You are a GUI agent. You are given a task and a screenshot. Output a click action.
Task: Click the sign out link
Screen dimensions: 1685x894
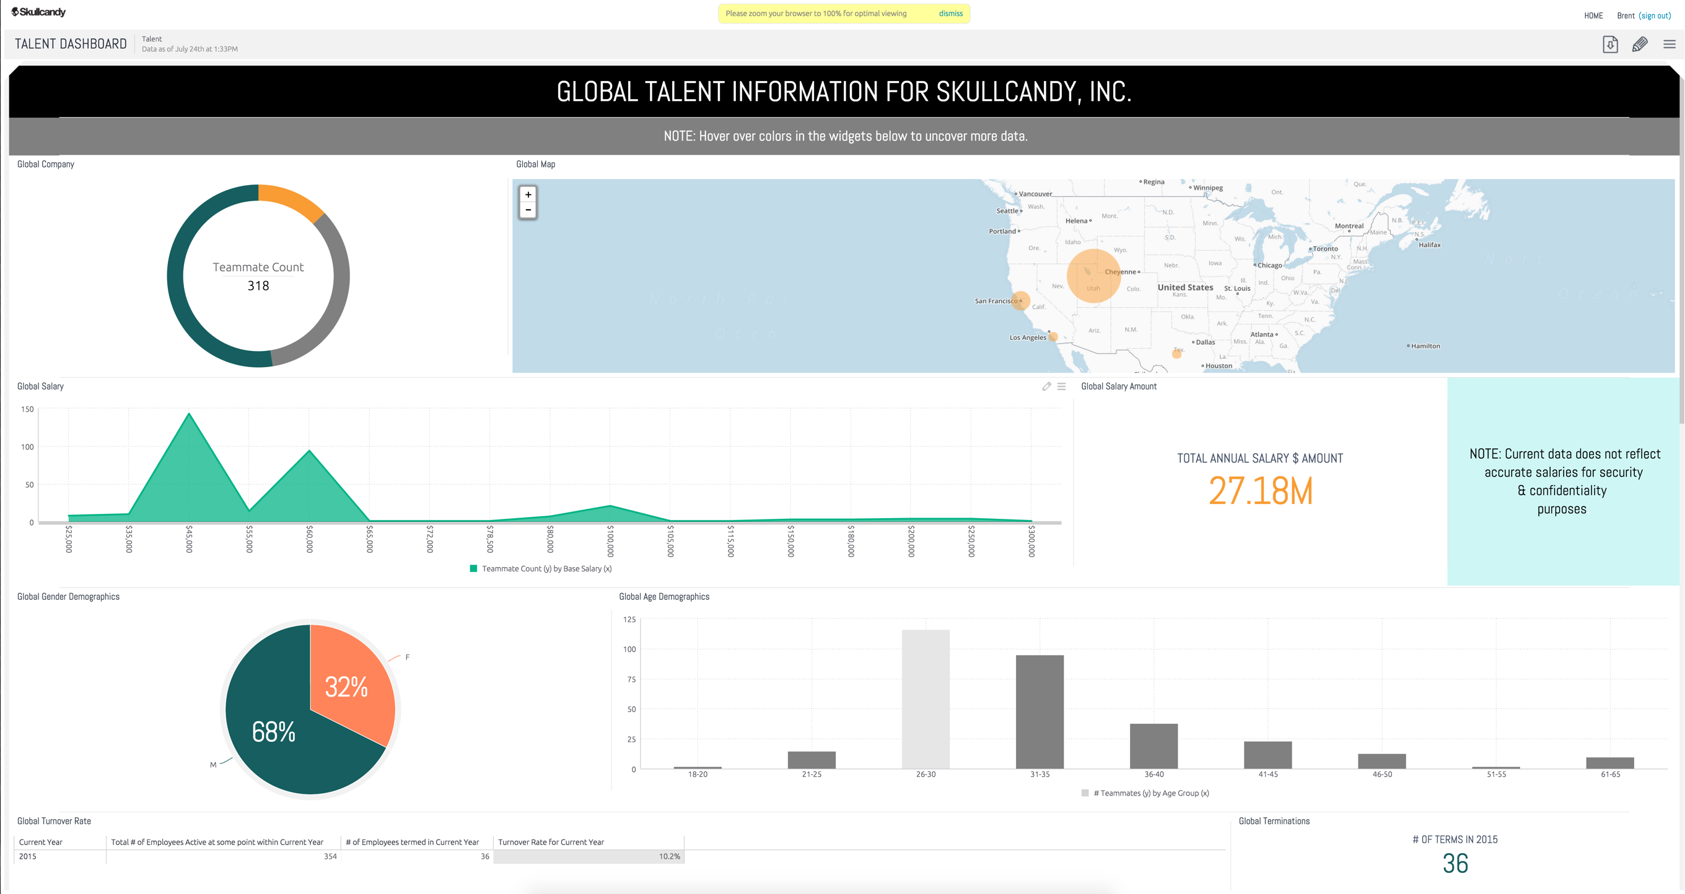pyautogui.click(x=1654, y=15)
